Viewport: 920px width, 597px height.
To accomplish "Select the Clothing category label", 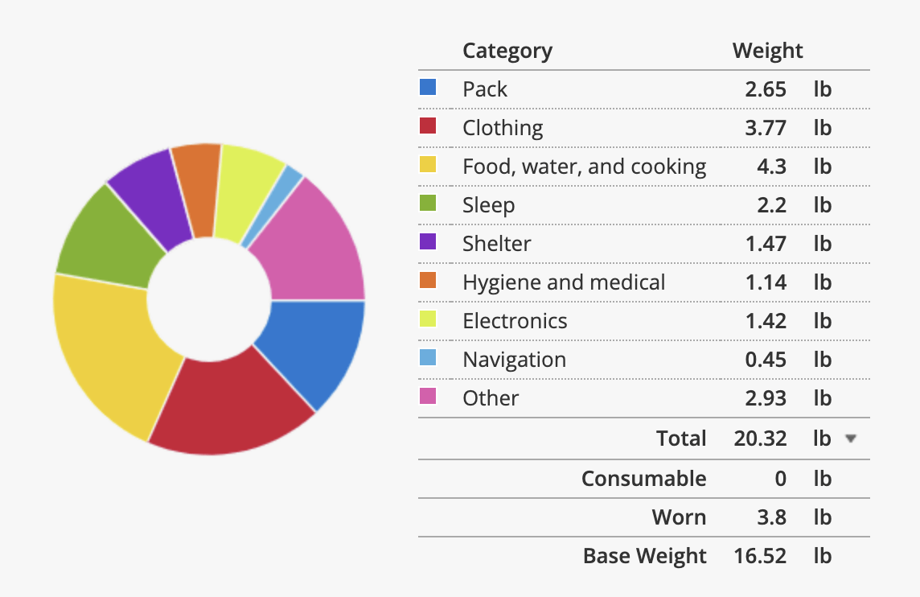I will tap(503, 128).
